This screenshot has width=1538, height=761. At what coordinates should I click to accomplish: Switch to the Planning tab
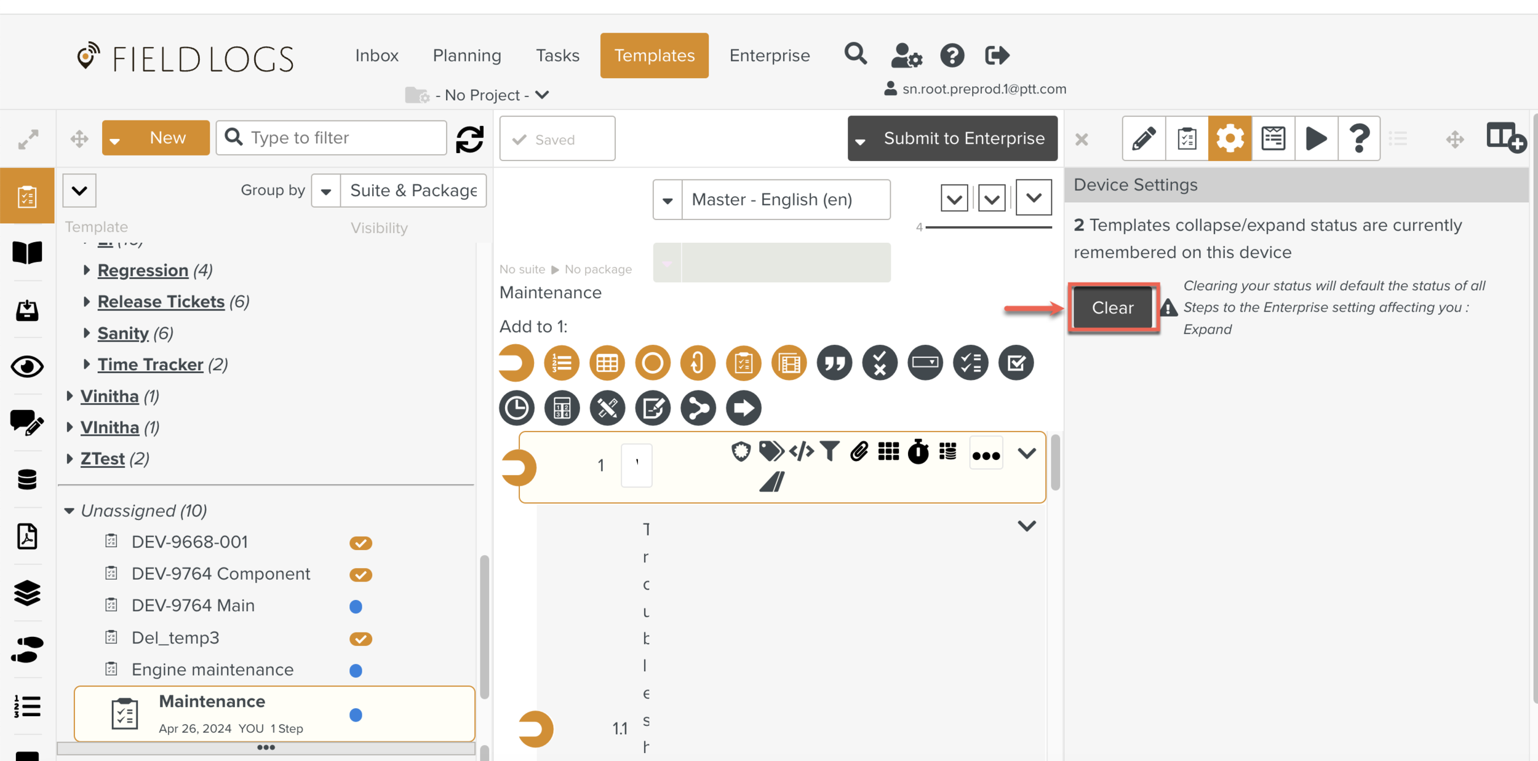coord(467,55)
